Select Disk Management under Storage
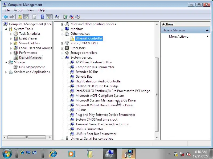The image size is (213, 159). [32, 67]
